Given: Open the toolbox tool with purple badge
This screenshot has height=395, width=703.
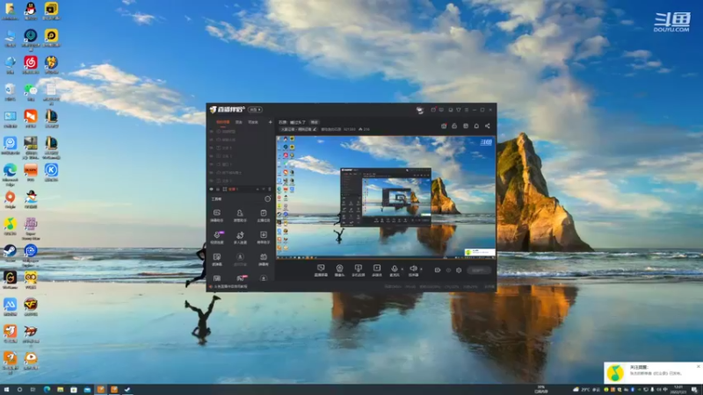Looking at the screenshot, I should [217, 237].
